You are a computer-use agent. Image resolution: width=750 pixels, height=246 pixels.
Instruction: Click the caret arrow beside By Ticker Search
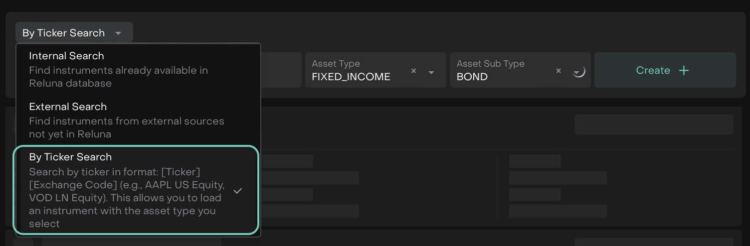(118, 33)
